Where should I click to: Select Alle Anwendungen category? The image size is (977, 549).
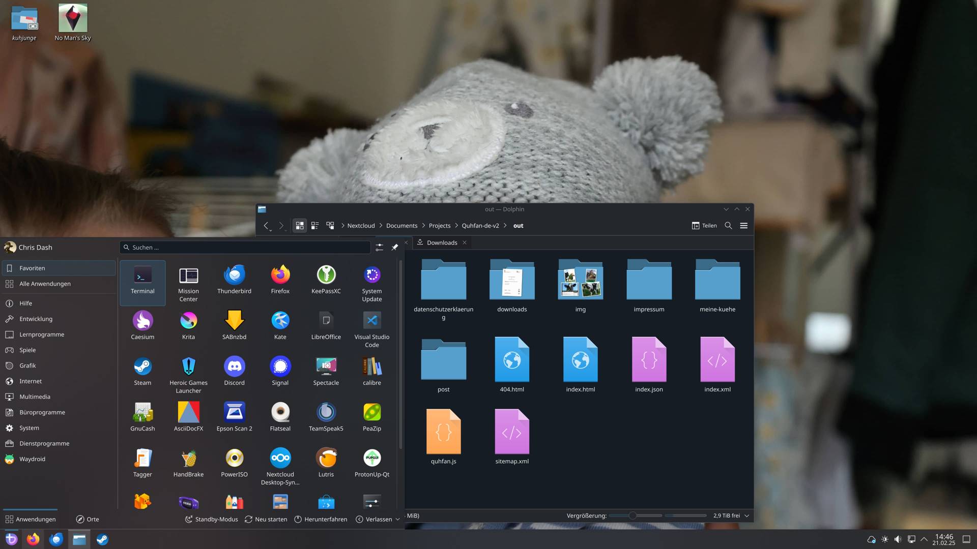(59, 284)
